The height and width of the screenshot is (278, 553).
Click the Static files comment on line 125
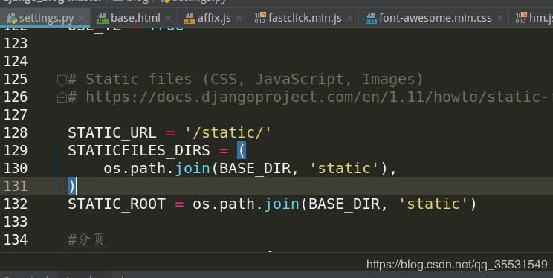(x=245, y=80)
